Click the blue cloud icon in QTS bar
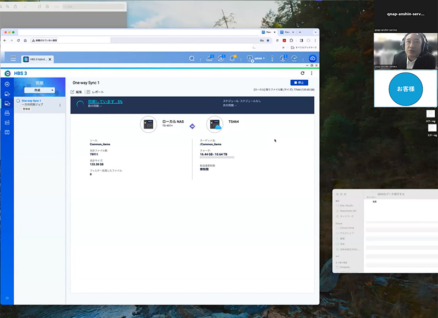 [x=313, y=58]
